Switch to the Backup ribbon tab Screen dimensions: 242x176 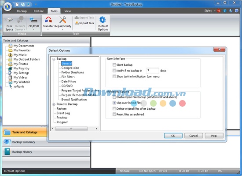[22, 11]
